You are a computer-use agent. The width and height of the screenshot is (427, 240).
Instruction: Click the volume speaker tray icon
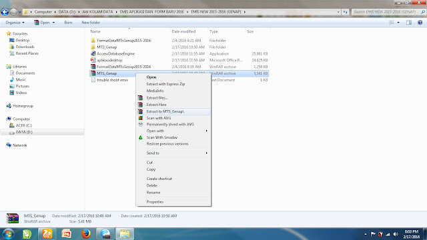click(396, 234)
